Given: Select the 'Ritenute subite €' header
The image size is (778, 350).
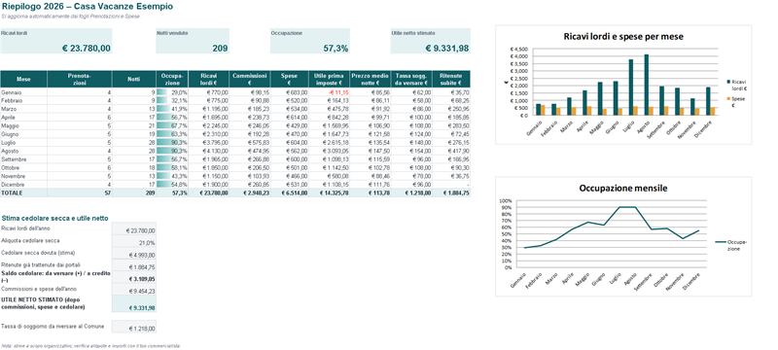Looking at the screenshot, I should 451,80.
